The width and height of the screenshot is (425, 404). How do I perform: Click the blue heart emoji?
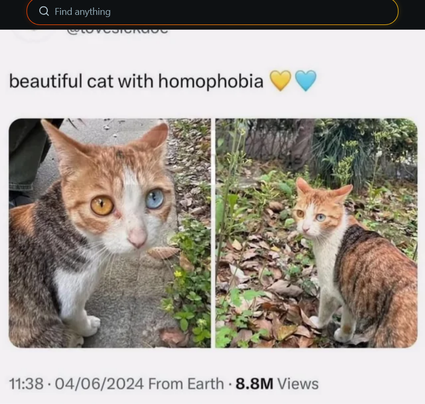[305, 80]
